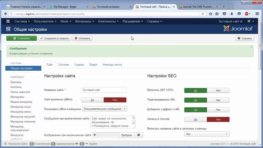Click the Adblock Plus icon
Screen dimensions: 263x148
tap(247, 14)
